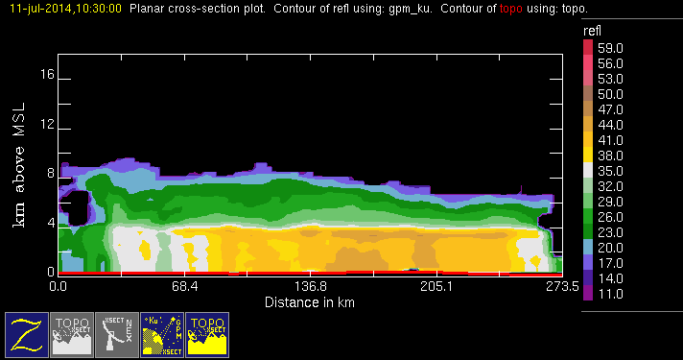Pick the 41.0 orange legend swatch
Screen dimensions: 683x360
coord(588,139)
